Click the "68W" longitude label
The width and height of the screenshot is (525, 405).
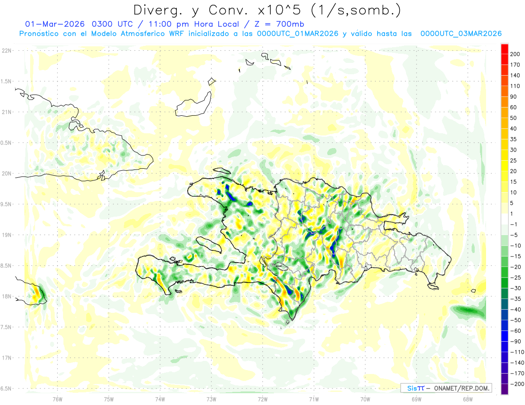(x=467, y=399)
